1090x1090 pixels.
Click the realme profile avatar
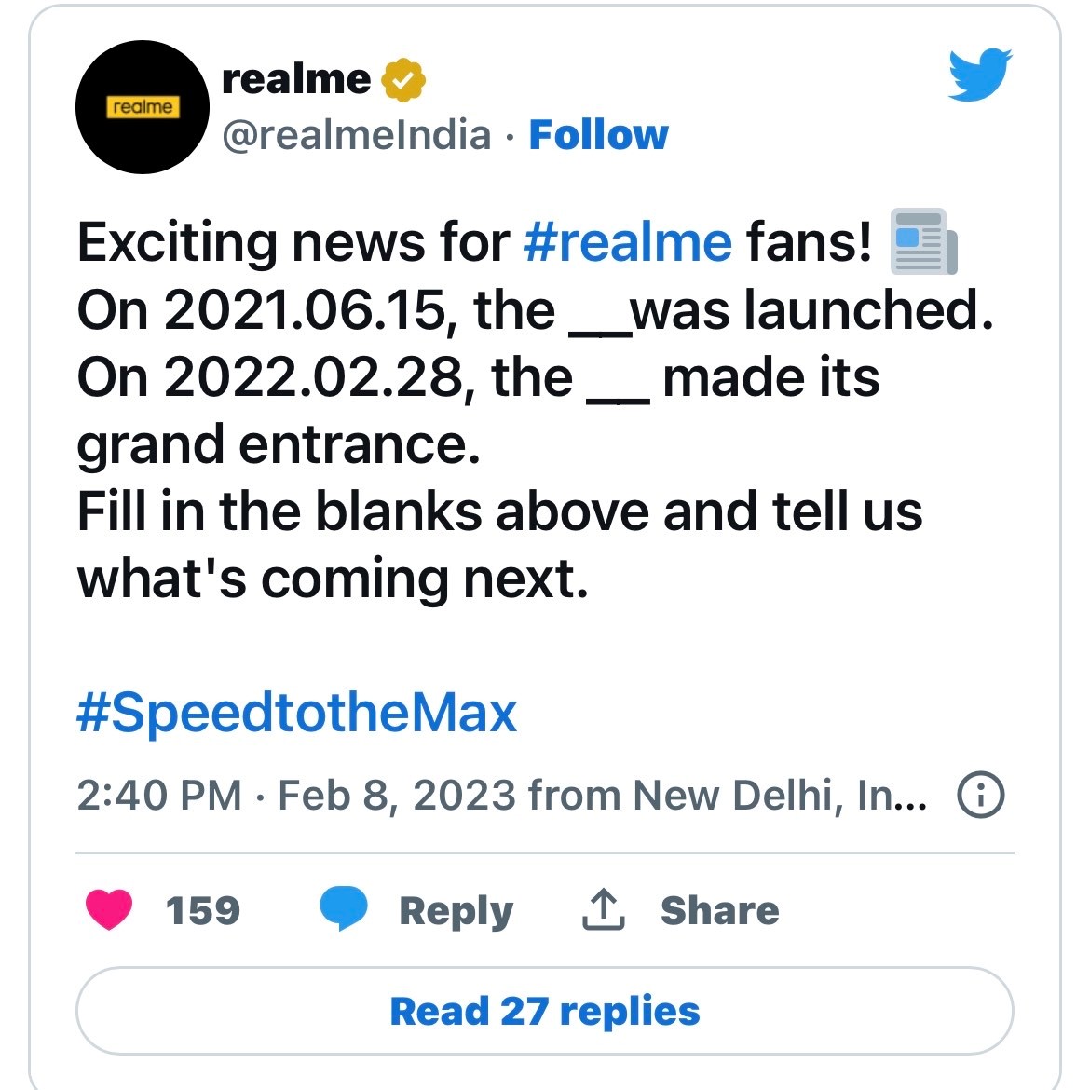(x=141, y=107)
